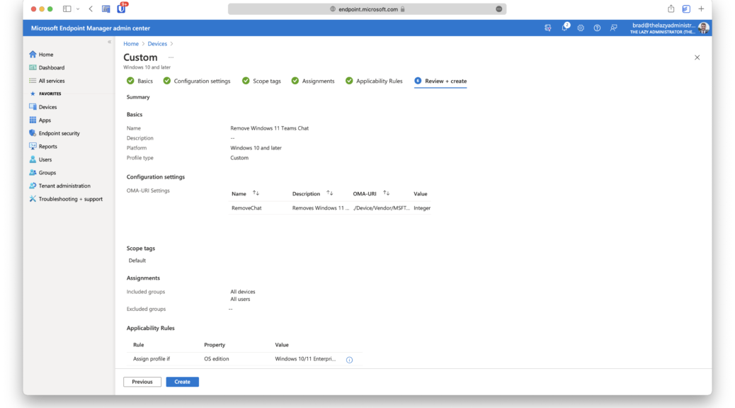Click 'Windows 10/11 Enterpri...' value cell
Screen dimensions: 735x408
[306, 358]
